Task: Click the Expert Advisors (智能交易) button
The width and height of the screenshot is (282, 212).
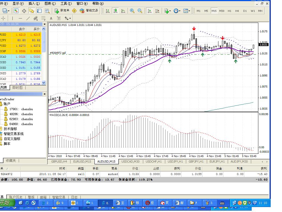Action: coord(89,11)
